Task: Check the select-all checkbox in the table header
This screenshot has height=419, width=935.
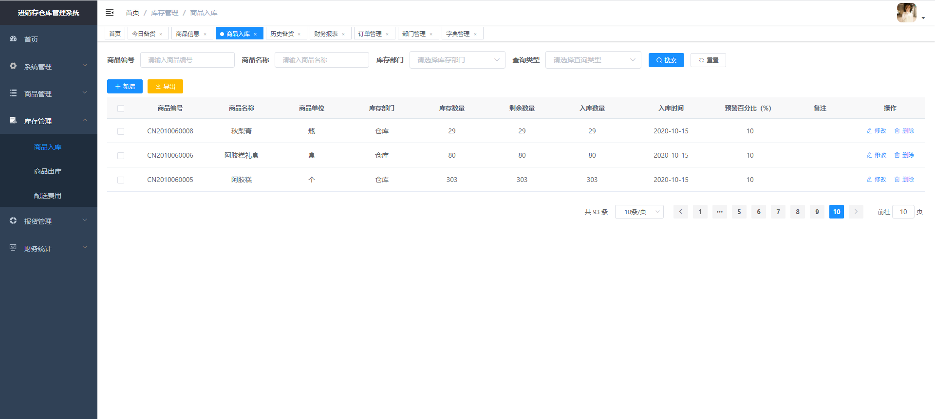Action: [121, 109]
